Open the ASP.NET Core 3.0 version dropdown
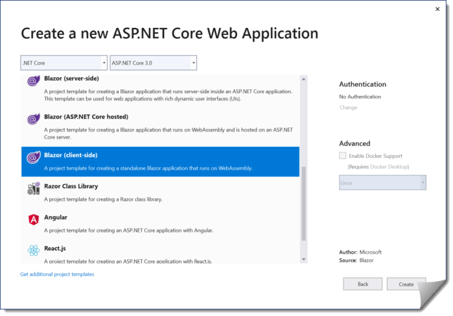Viewport: 453px width, 316px height. pos(153,63)
